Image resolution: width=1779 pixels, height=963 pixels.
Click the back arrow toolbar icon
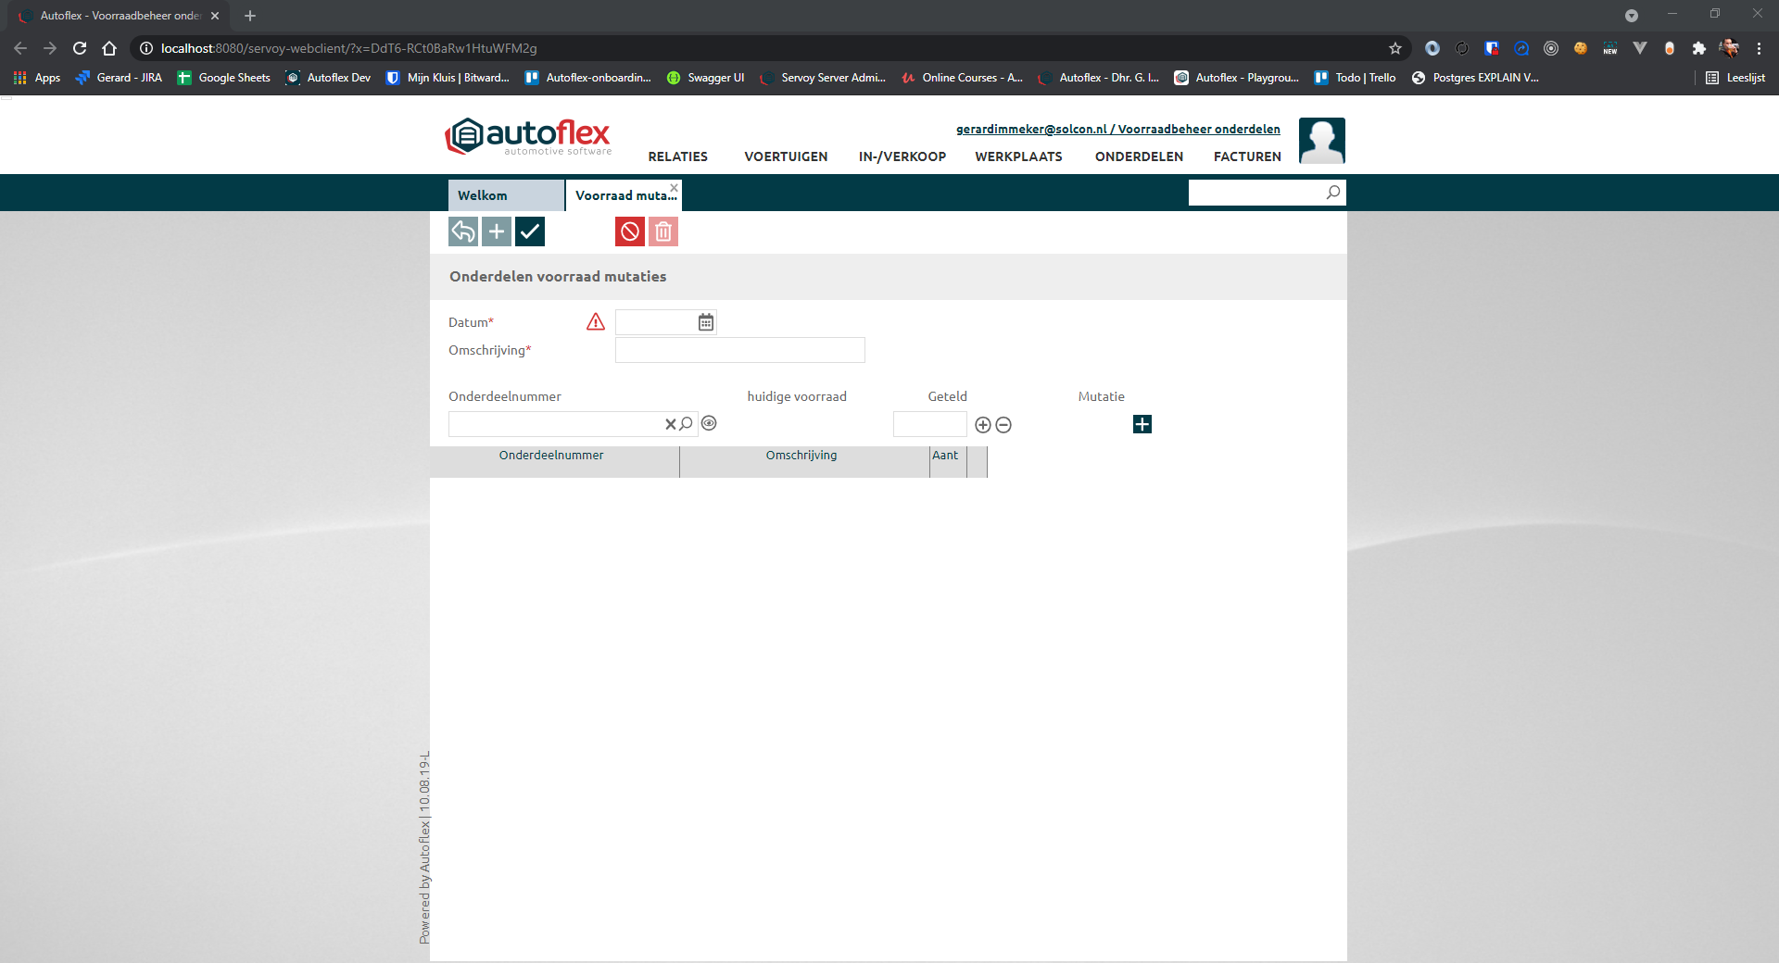pyautogui.click(x=463, y=231)
